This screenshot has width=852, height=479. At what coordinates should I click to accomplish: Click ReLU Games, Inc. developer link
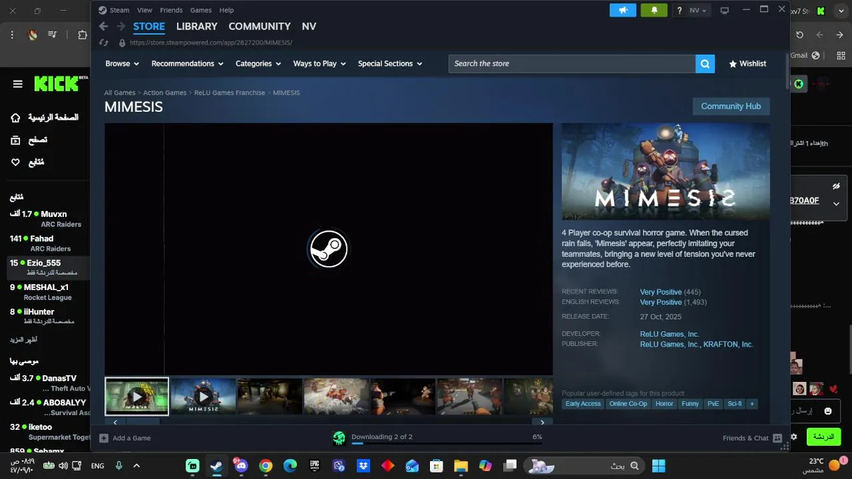(669, 334)
